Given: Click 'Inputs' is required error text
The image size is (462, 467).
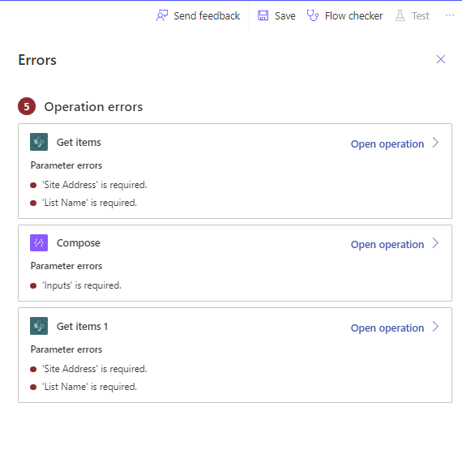Looking at the screenshot, I should (x=82, y=285).
